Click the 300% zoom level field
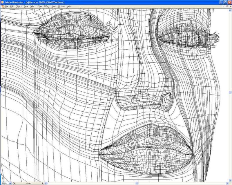 tap(4, 183)
